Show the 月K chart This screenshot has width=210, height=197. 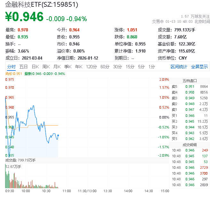pyautogui.click(x=57, y=67)
